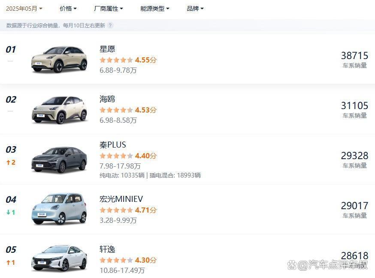Click the 秦PLUS sales number 29328
Image resolution: width=375 pixels, height=278 pixels.
(354, 156)
